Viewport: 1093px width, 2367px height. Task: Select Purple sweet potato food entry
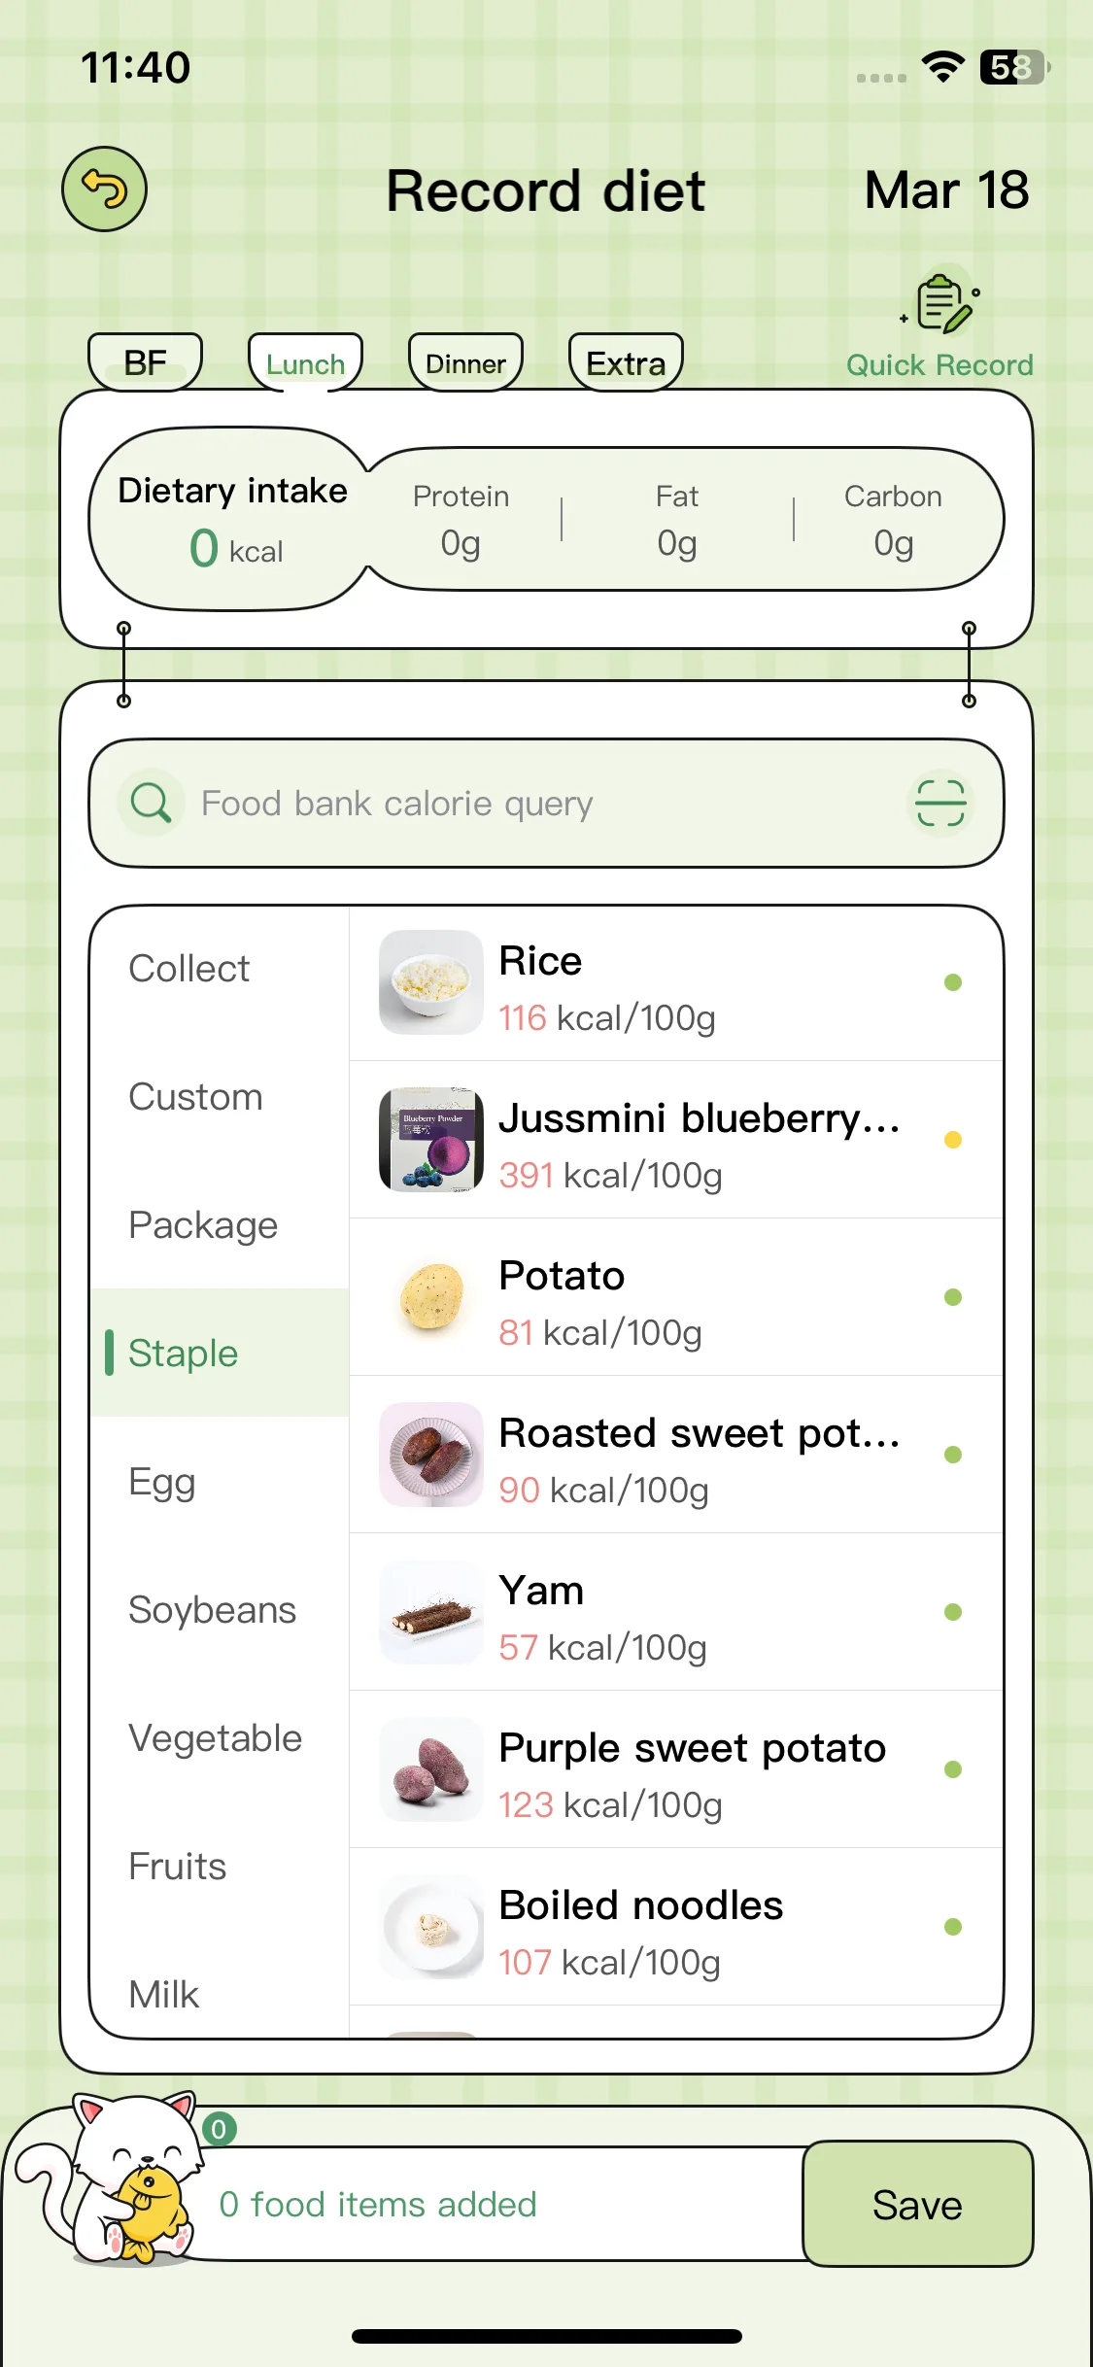point(676,1769)
